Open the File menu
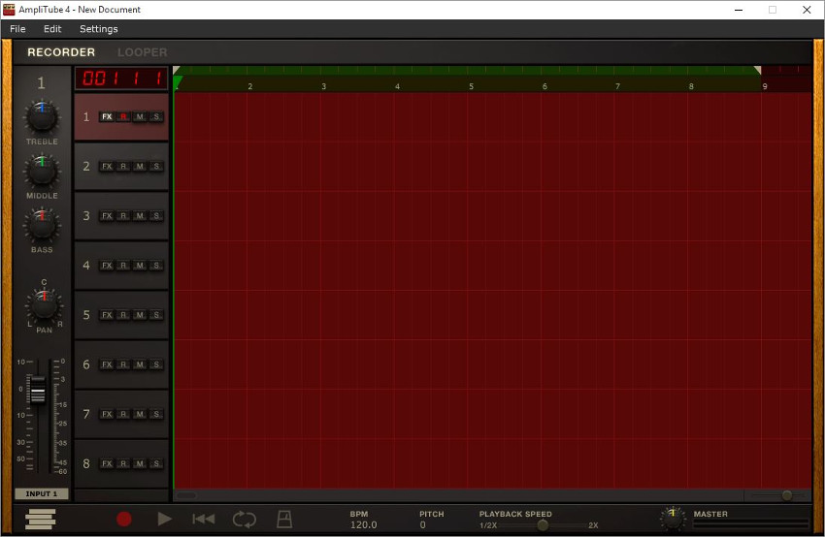Viewport: 825px width, 537px height. click(x=17, y=29)
